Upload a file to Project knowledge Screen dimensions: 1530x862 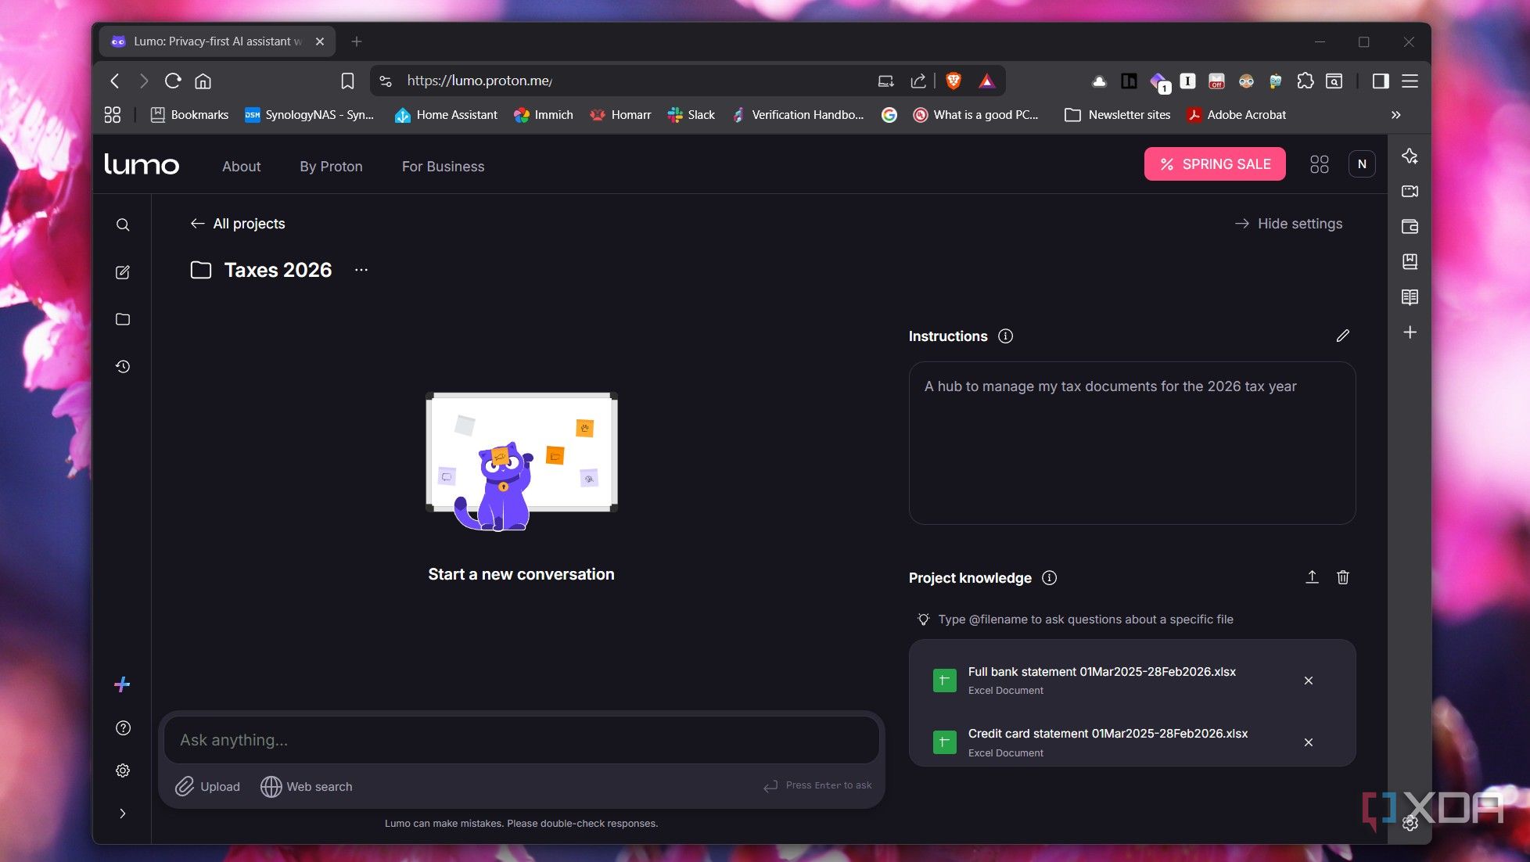(x=1312, y=577)
